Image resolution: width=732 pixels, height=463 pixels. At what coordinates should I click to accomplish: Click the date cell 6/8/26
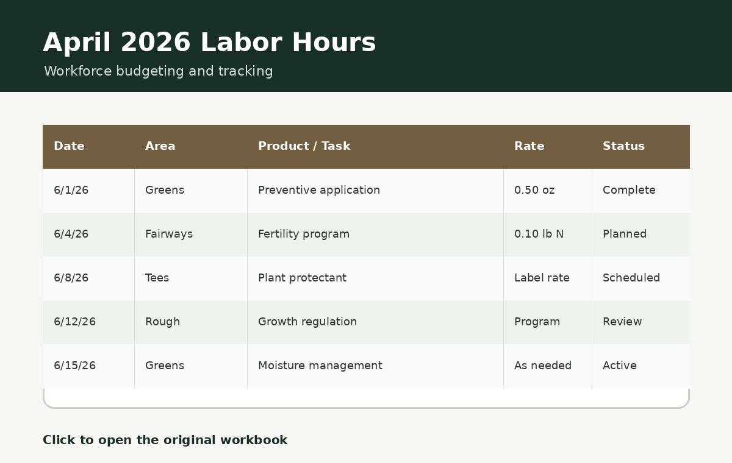88,278
